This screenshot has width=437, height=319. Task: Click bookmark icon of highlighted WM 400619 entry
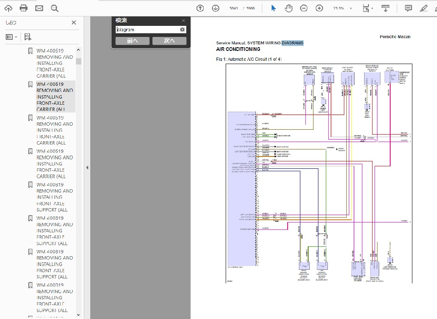click(30, 84)
